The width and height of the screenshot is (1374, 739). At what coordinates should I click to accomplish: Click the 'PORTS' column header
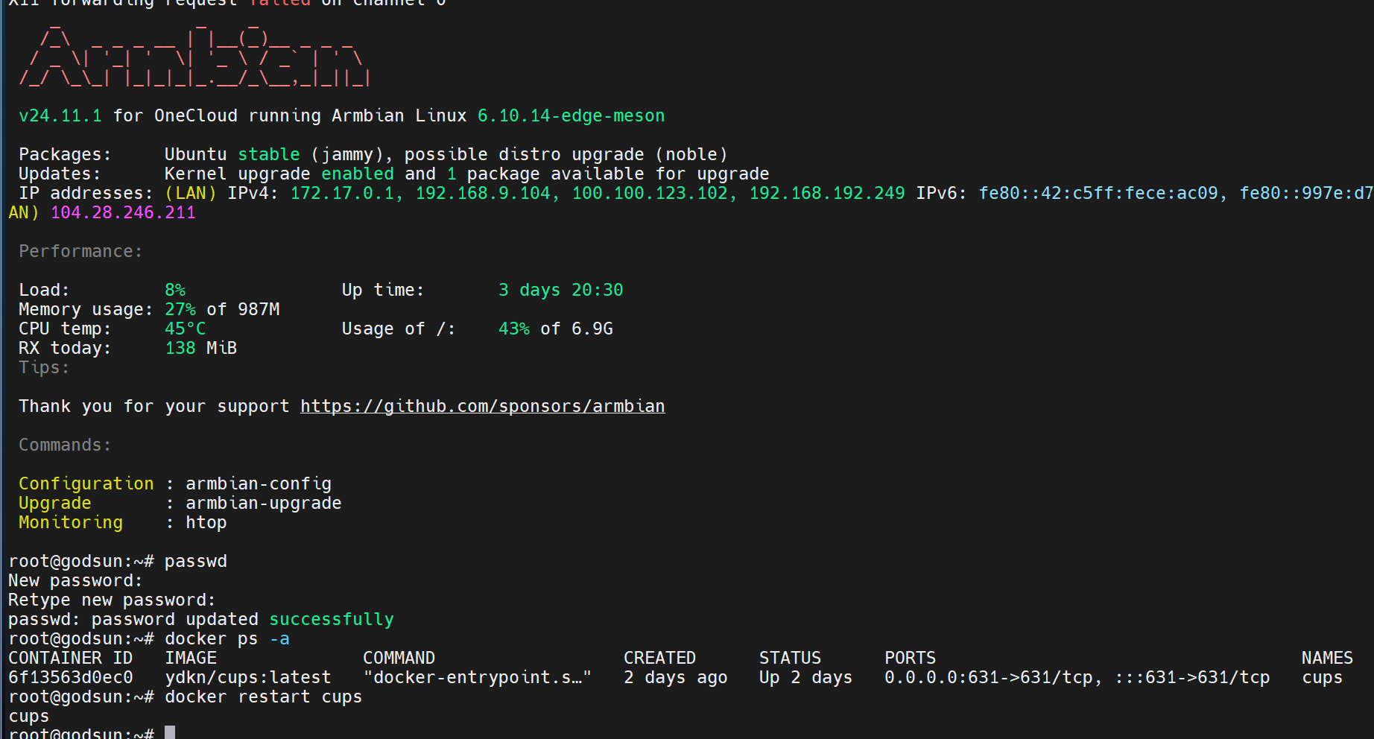(911, 658)
